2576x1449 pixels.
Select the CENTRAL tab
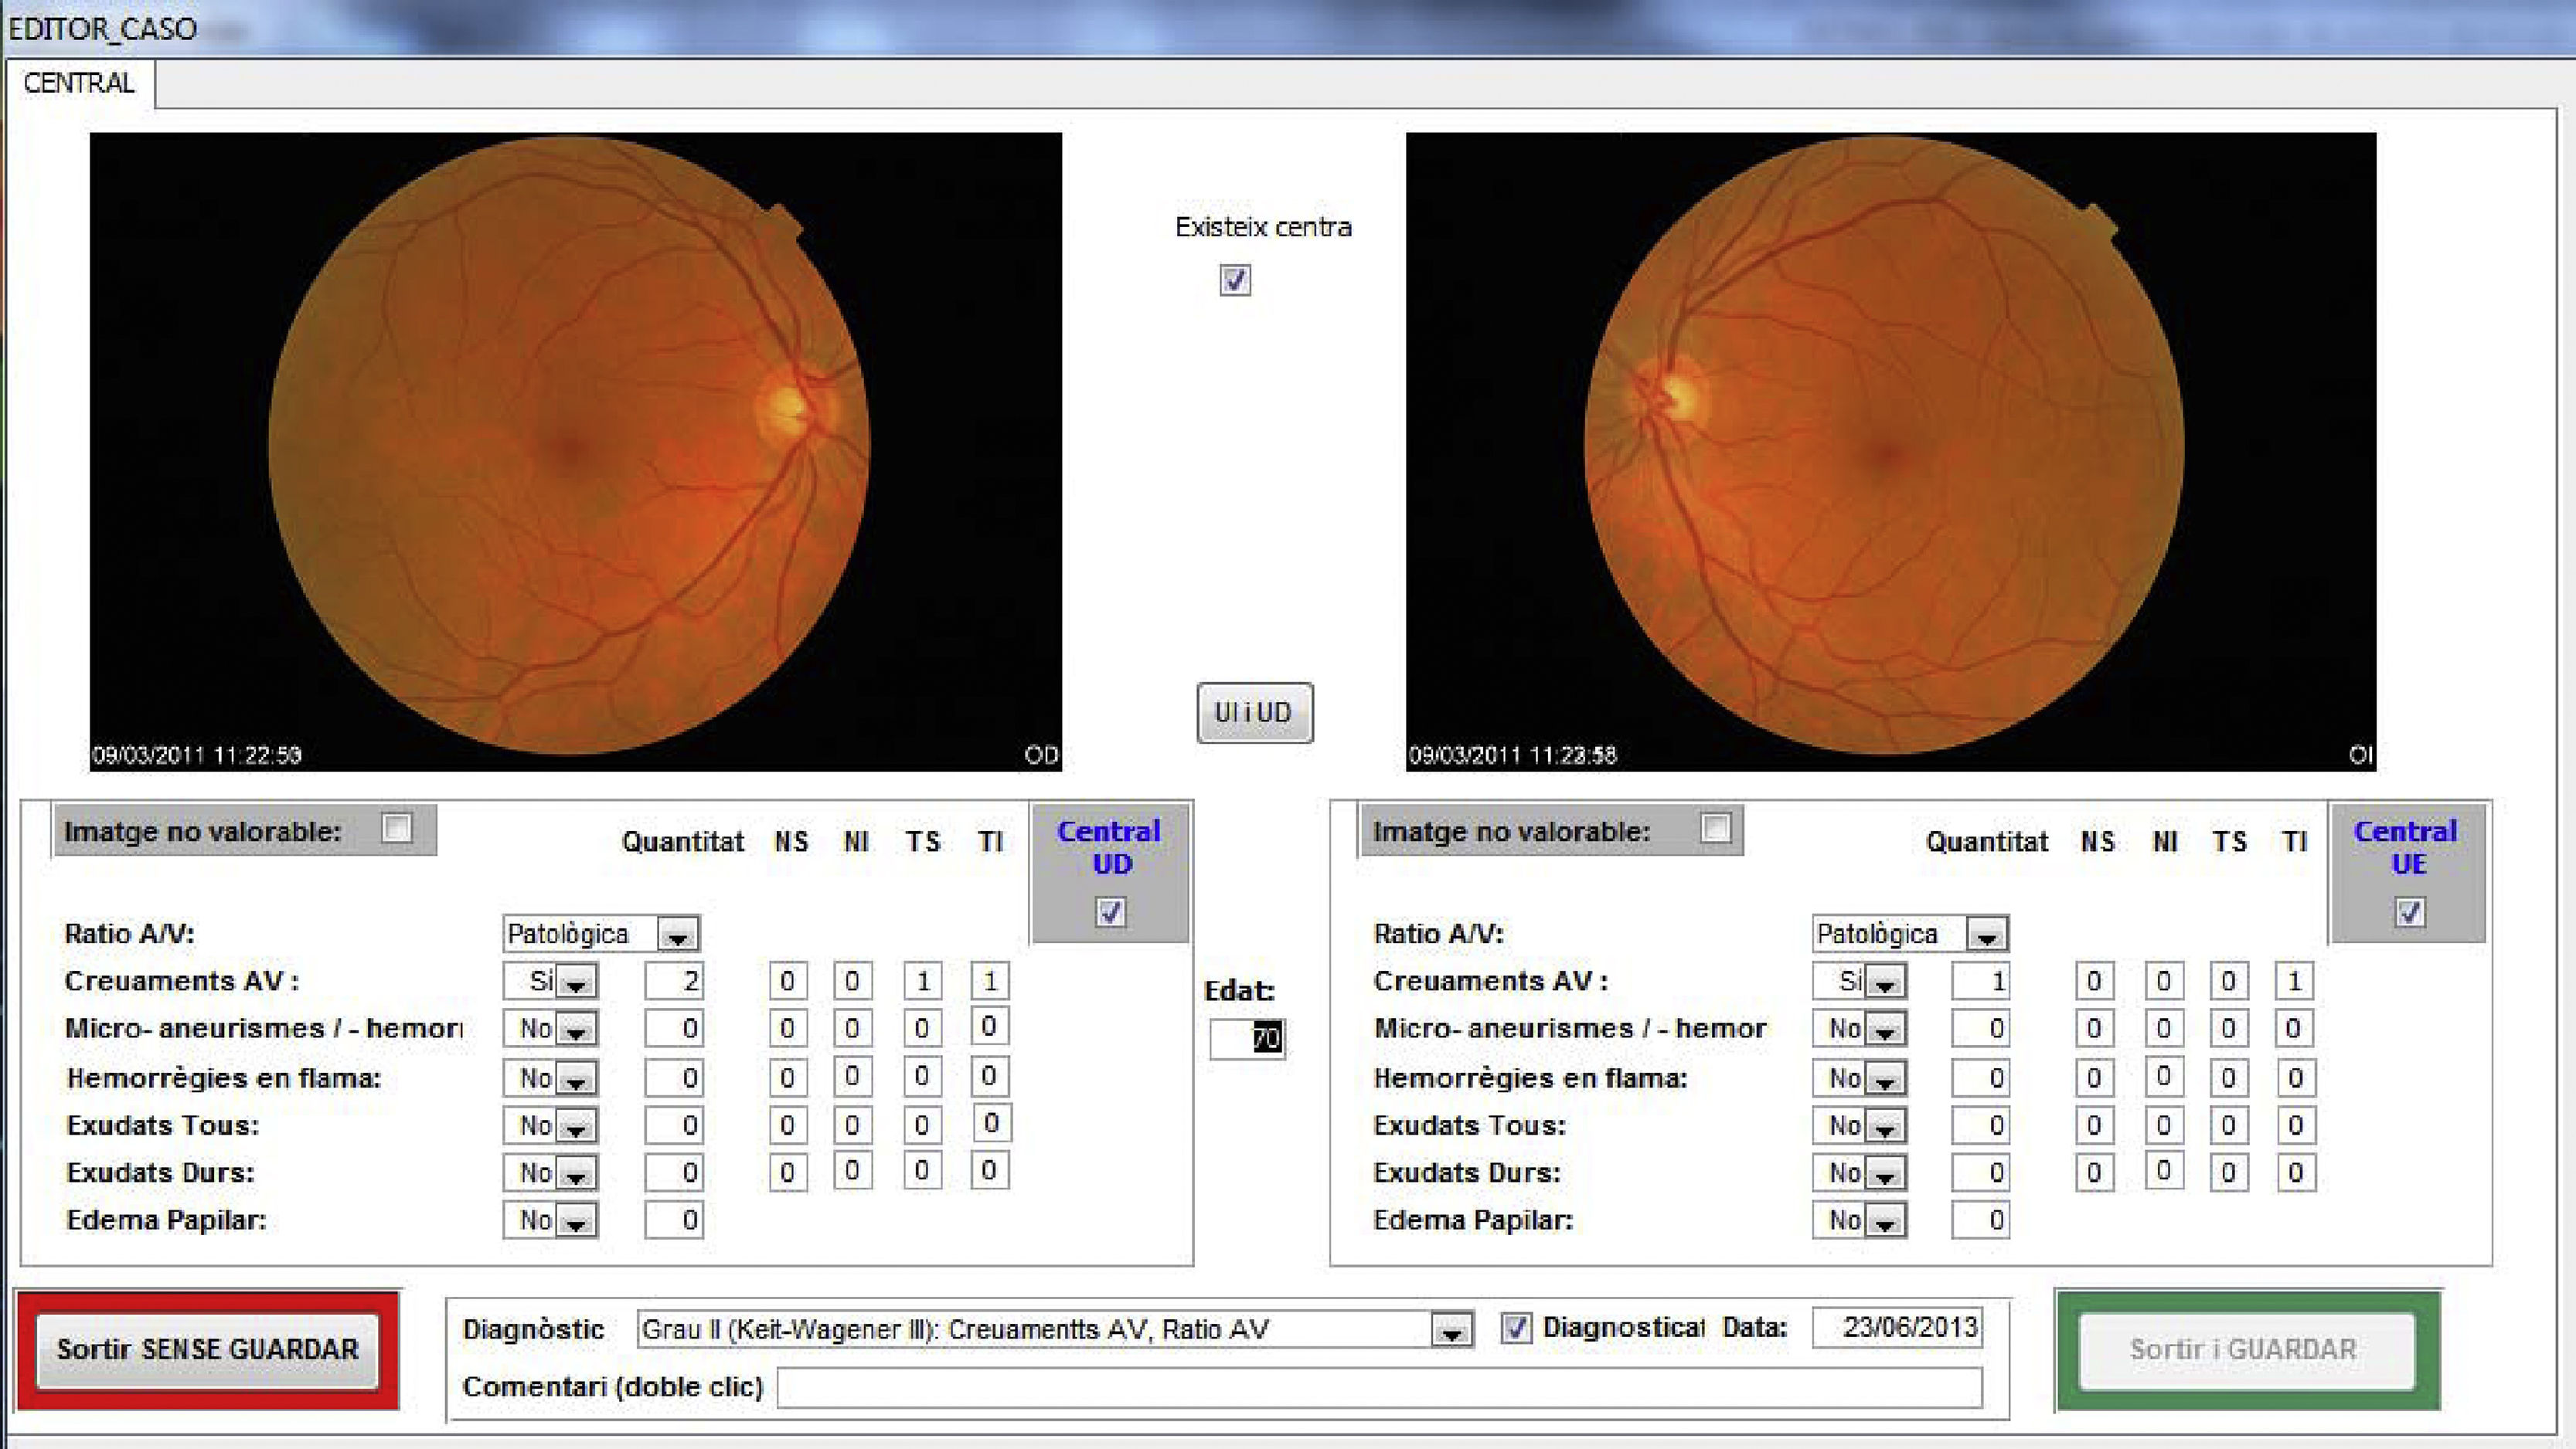coord(79,83)
